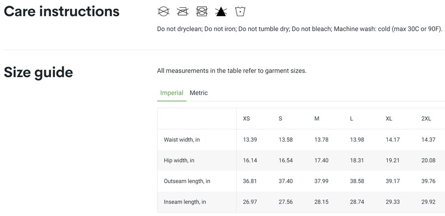
Task: Select the 14.37 waist width value
Action: (x=428, y=140)
